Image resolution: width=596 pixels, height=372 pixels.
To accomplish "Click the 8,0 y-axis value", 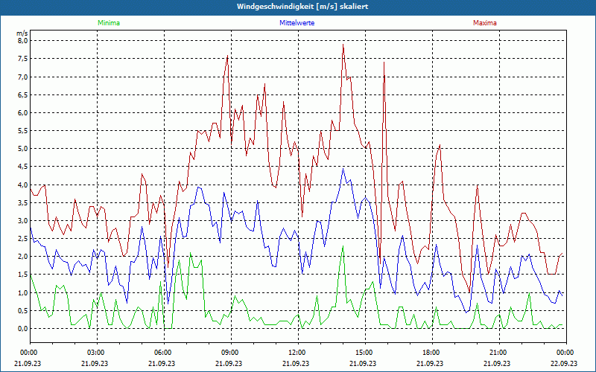I will pos(23,41).
